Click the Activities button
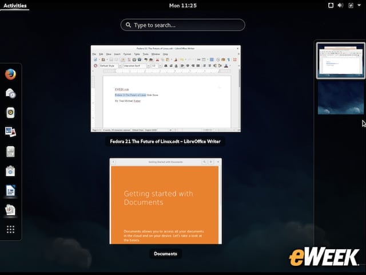366x275 pixels. click(x=15, y=5)
